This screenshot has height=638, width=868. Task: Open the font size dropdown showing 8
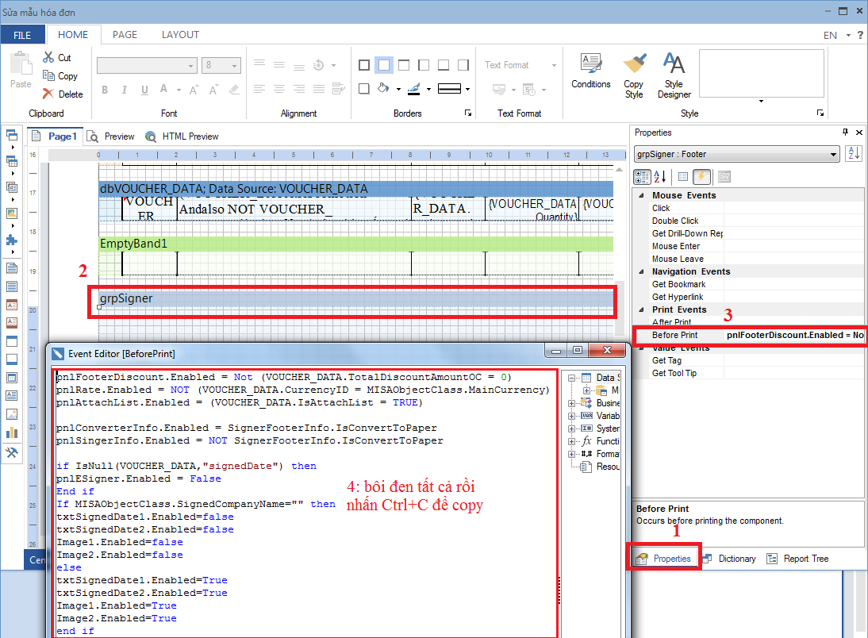click(x=234, y=65)
